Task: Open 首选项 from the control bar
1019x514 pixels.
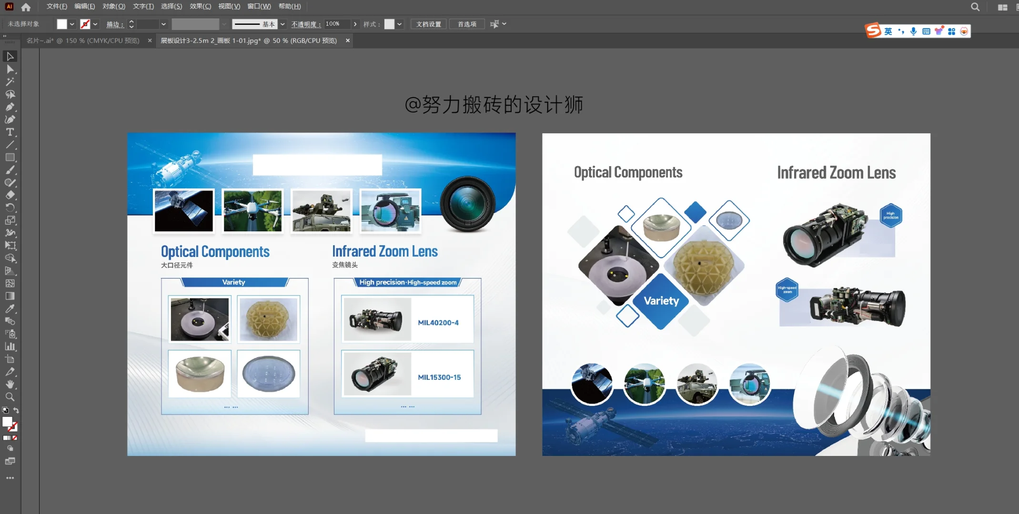Action: (466, 24)
